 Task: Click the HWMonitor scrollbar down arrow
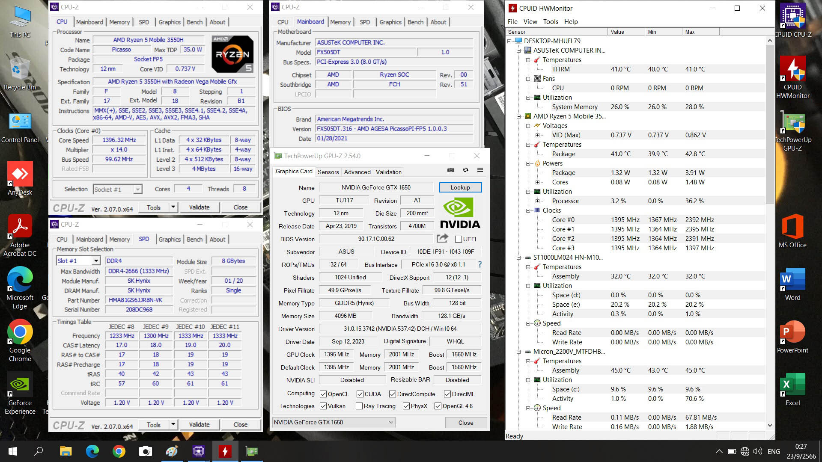(770, 426)
